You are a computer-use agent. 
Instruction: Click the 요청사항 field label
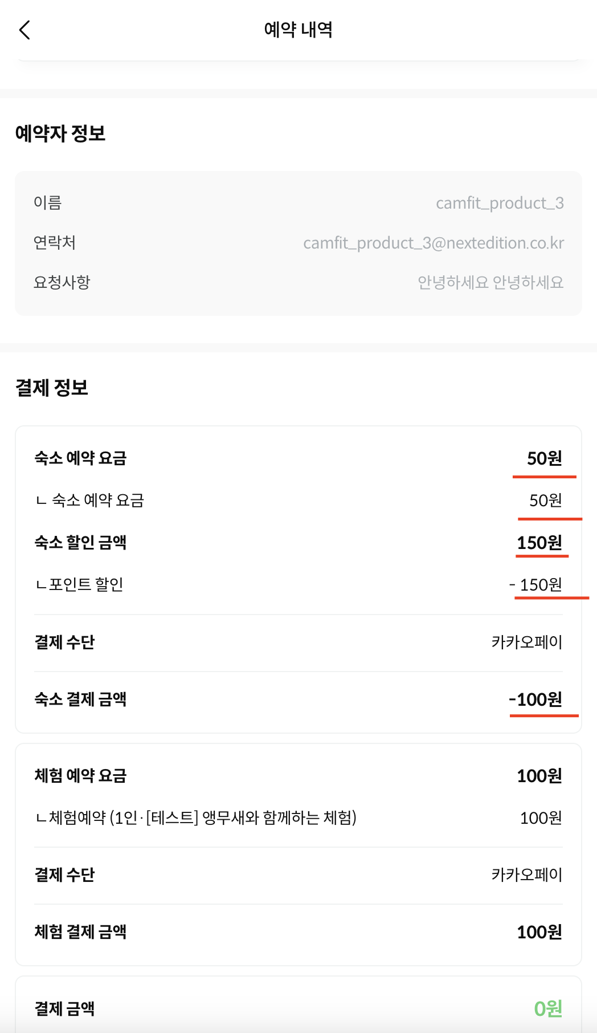(62, 282)
